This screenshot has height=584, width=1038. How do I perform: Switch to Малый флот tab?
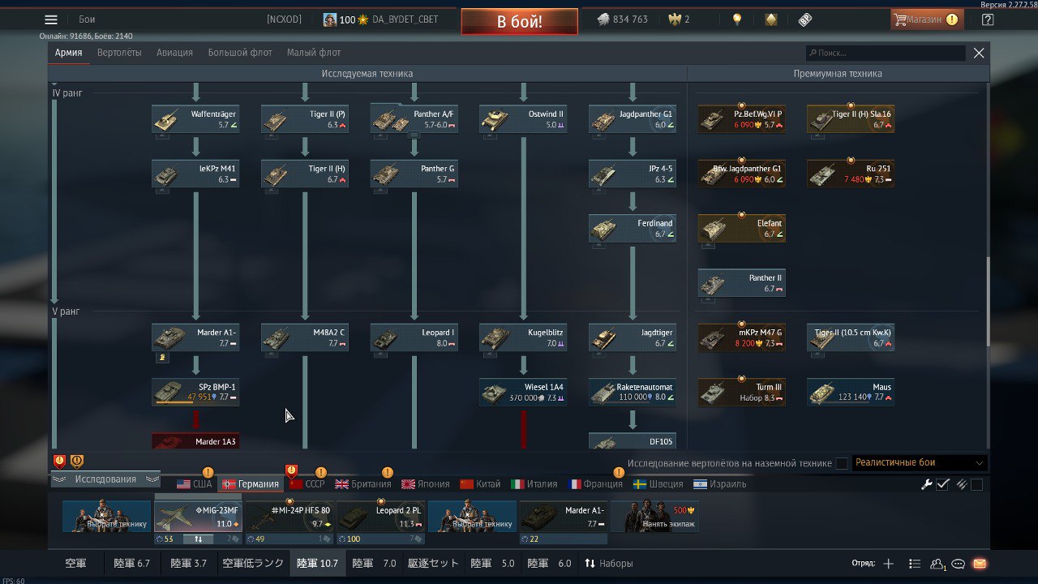point(314,53)
